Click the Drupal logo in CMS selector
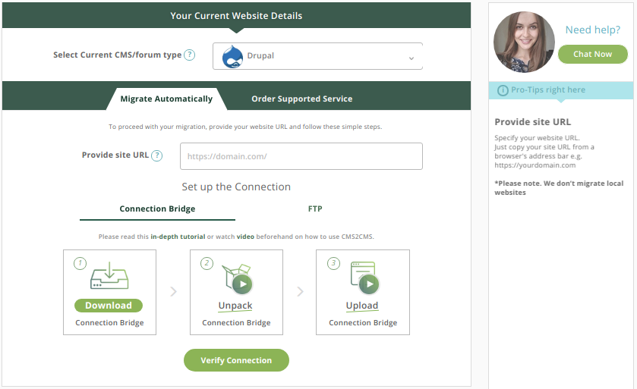The image size is (637, 389). click(232, 56)
